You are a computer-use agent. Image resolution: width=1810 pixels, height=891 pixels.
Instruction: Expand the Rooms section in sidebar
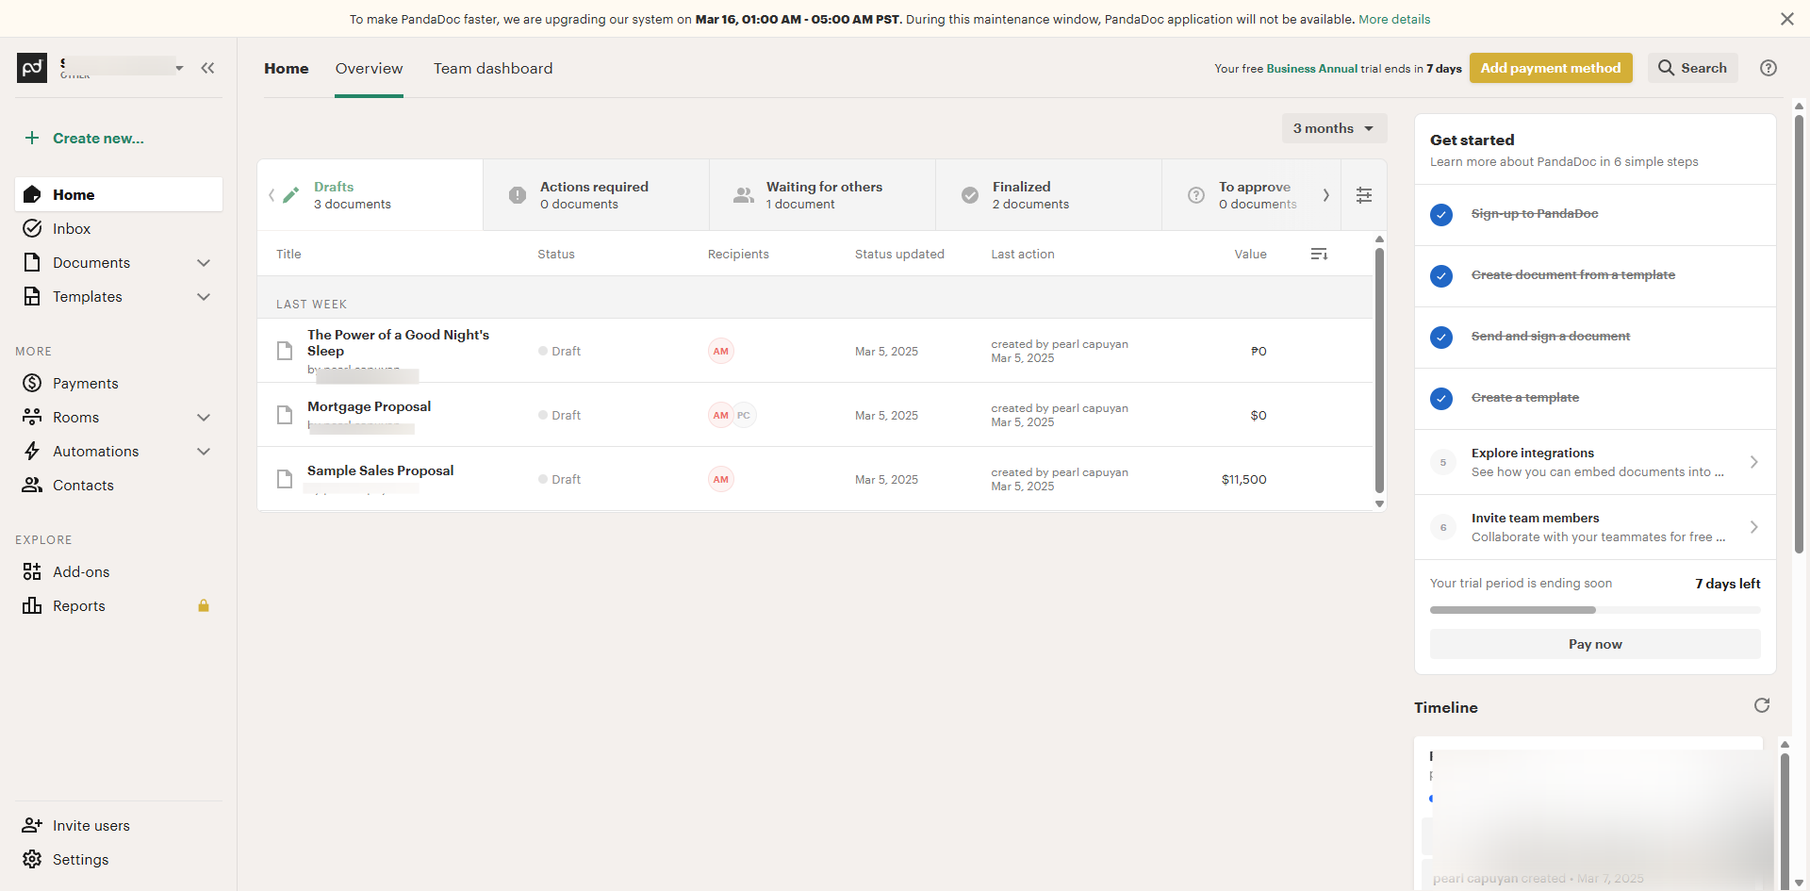click(x=204, y=417)
